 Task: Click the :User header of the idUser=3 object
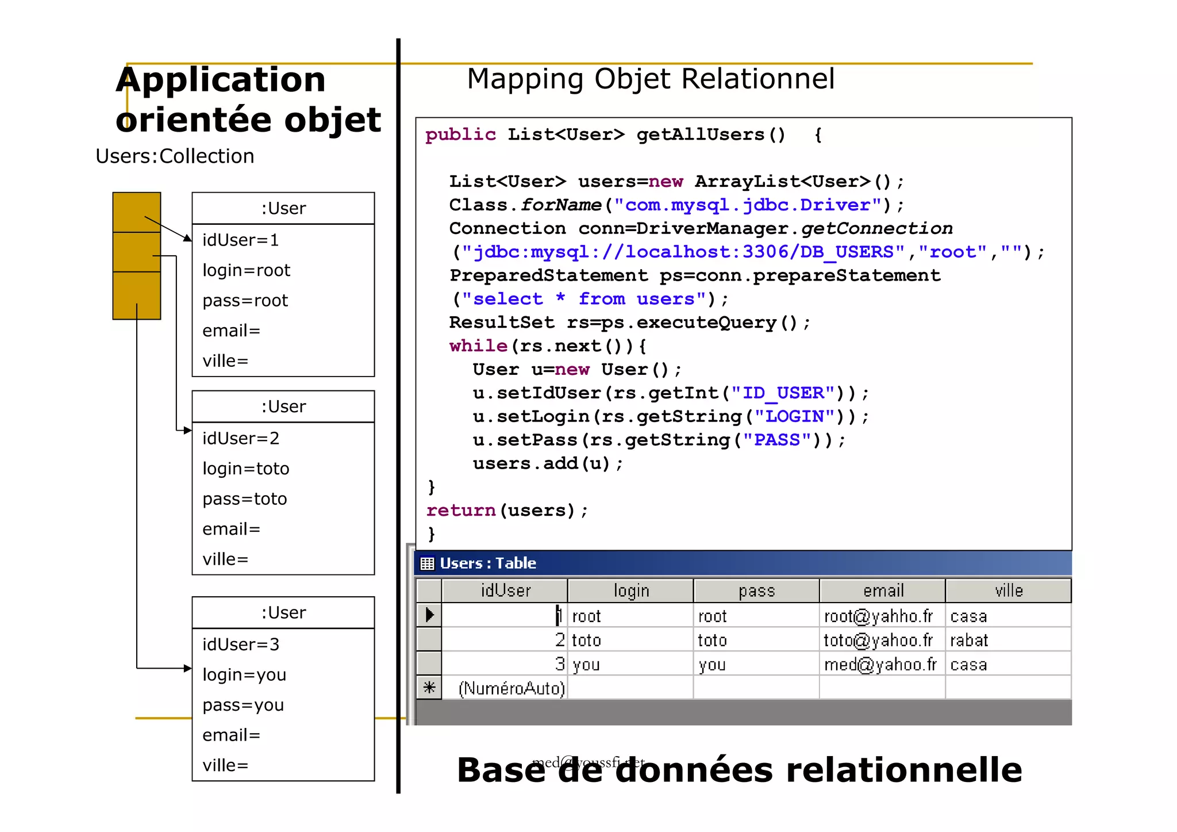point(283,612)
